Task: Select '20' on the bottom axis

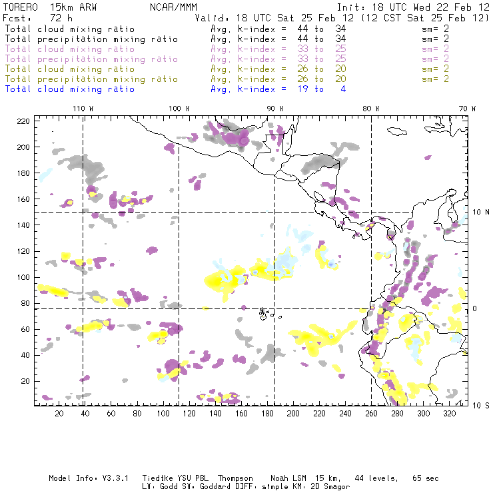Action: click(x=59, y=414)
